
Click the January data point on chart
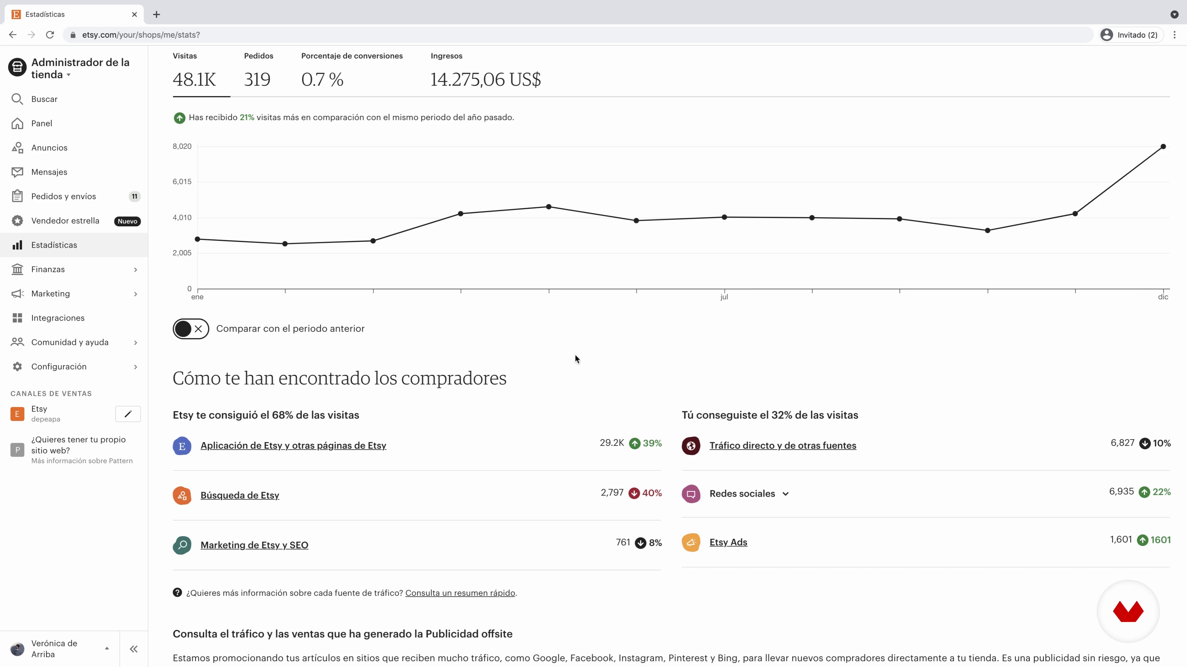[x=197, y=239]
